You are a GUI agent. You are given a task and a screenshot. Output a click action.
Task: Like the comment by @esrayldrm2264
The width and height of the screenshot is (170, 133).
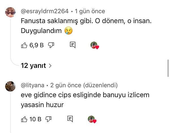[x=24, y=45]
